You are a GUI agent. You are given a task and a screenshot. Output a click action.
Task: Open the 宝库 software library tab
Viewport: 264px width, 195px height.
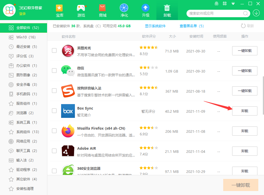click(x=59, y=11)
